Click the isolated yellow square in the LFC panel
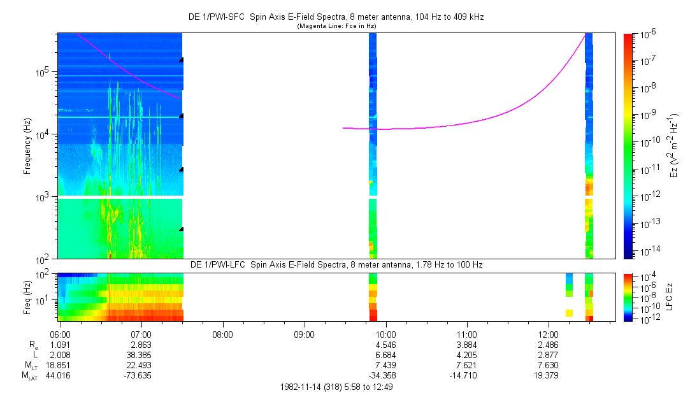The image size is (690, 395). click(569, 313)
